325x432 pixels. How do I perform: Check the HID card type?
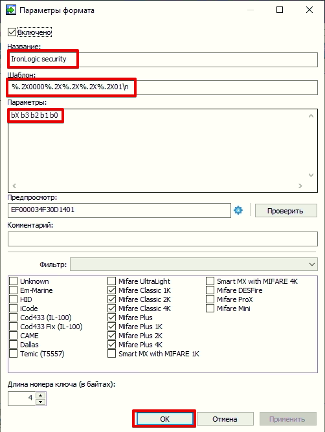pyautogui.click(x=13, y=299)
